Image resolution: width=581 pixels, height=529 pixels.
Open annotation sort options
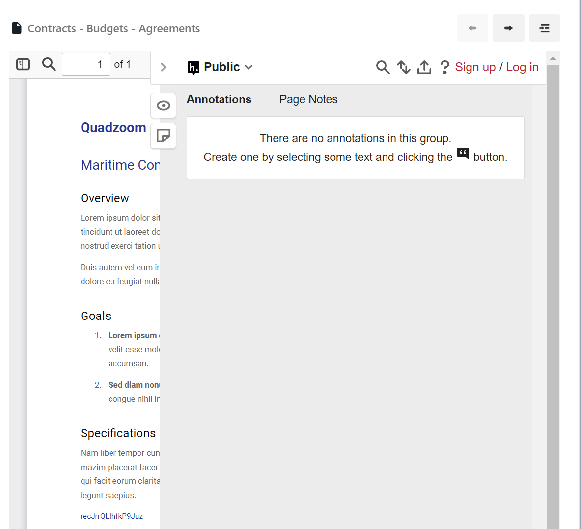pos(404,67)
